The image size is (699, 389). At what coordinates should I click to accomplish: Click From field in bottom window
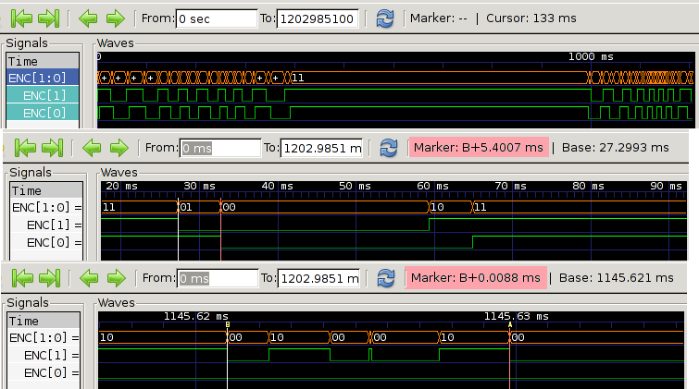(218, 279)
